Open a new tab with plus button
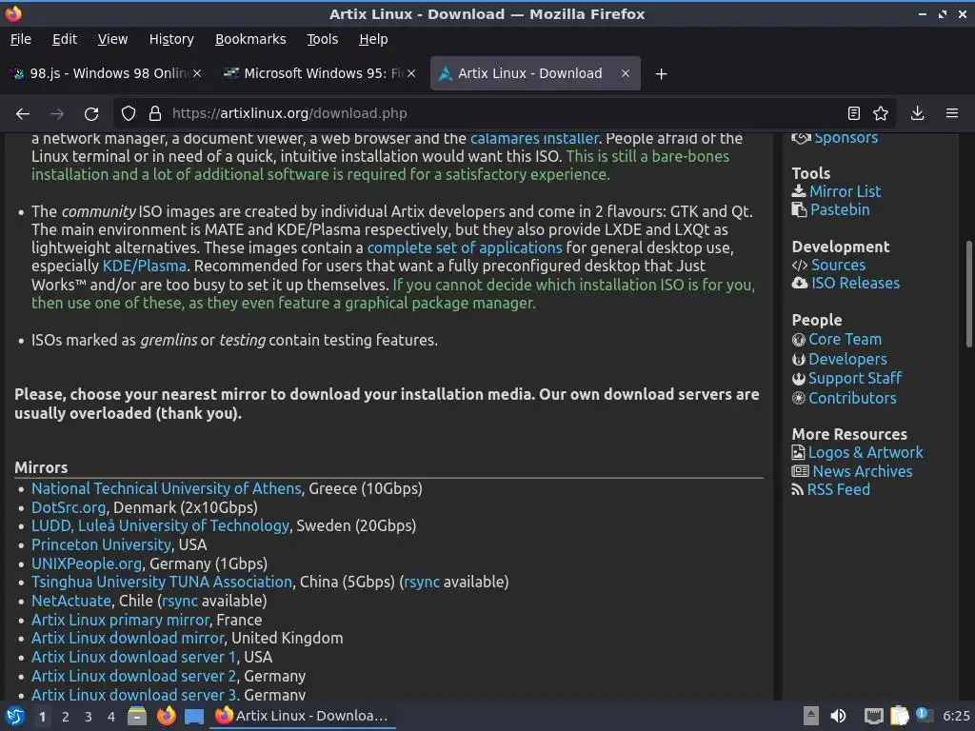The height and width of the screenshot is (731, 975). click(x=661, y=74)
